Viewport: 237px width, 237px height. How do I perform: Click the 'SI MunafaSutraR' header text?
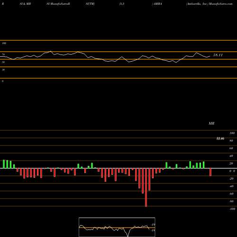pyautogui.click(x=58, y=4)
